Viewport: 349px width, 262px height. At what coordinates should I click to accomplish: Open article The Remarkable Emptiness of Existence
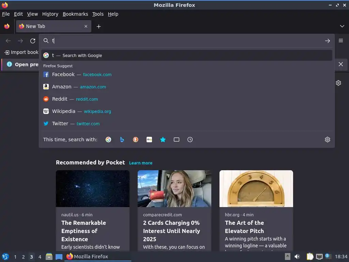pyautogui.click(x=84, y=231)
